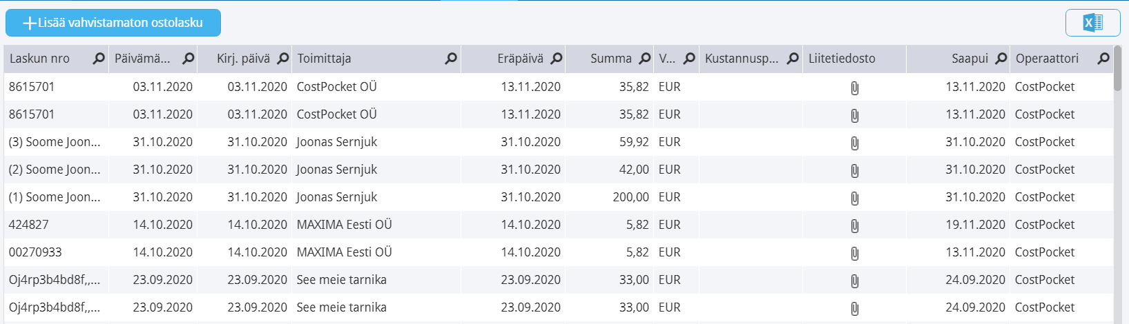Click Joonas Sernjuk in 59,92 row
1129x324 pixels.
[337, 142]
